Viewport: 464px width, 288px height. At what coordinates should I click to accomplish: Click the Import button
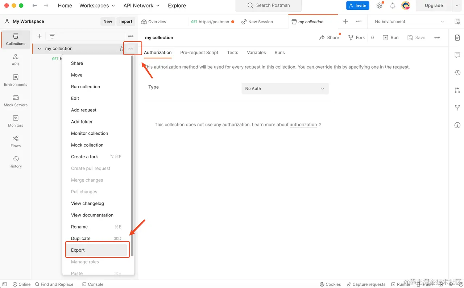pyautogui.click(x=126, y=21)
